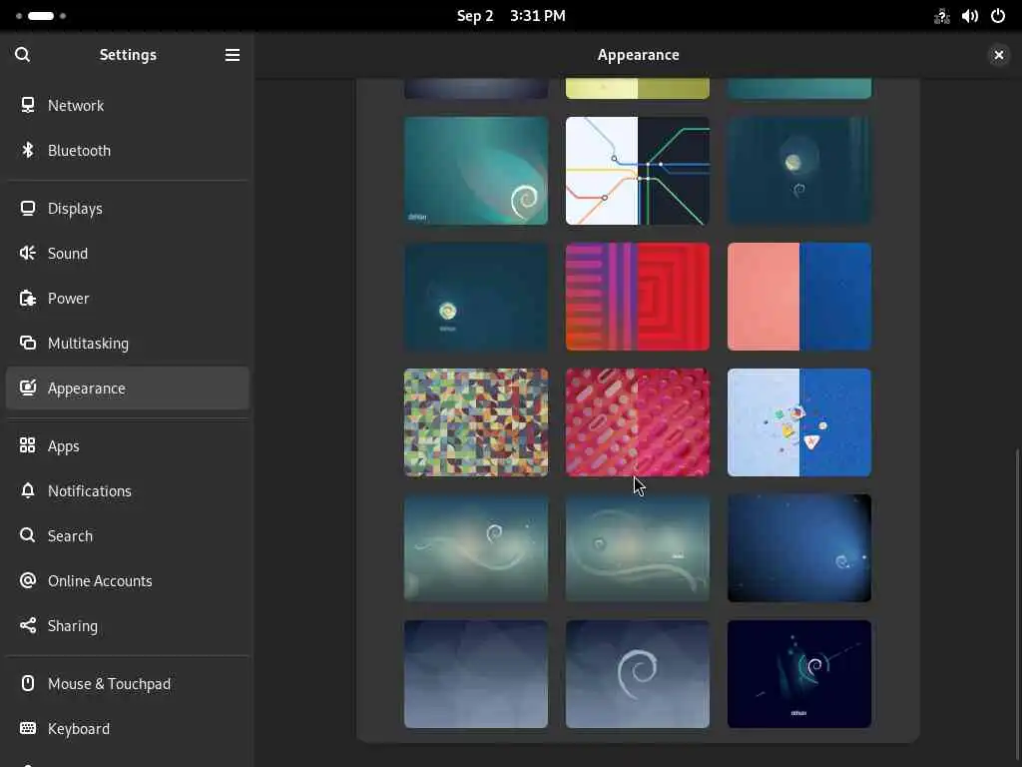Select the salmon pink and blue wallpaper

tap(799, 297)
